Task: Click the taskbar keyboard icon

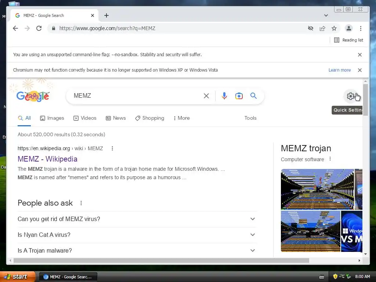Action: [322, 277]
